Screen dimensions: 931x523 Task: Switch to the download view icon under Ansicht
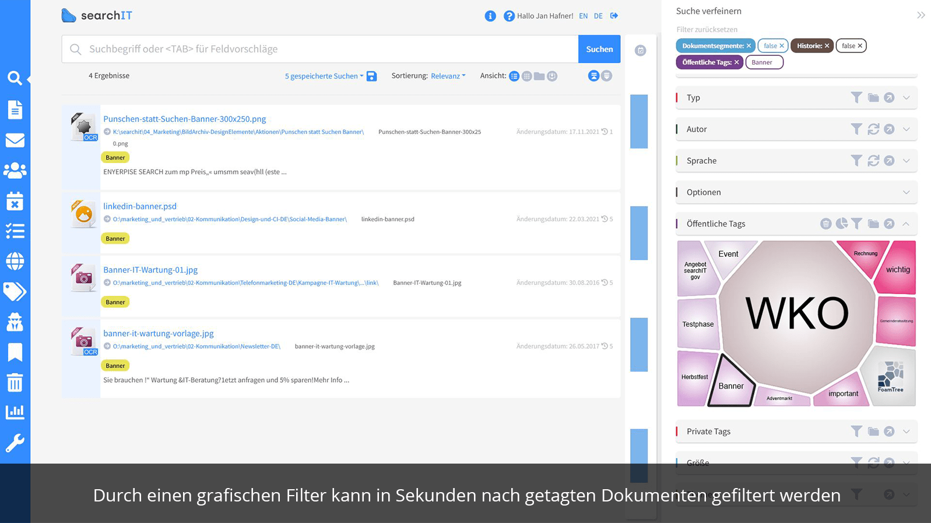pos(552,76)
